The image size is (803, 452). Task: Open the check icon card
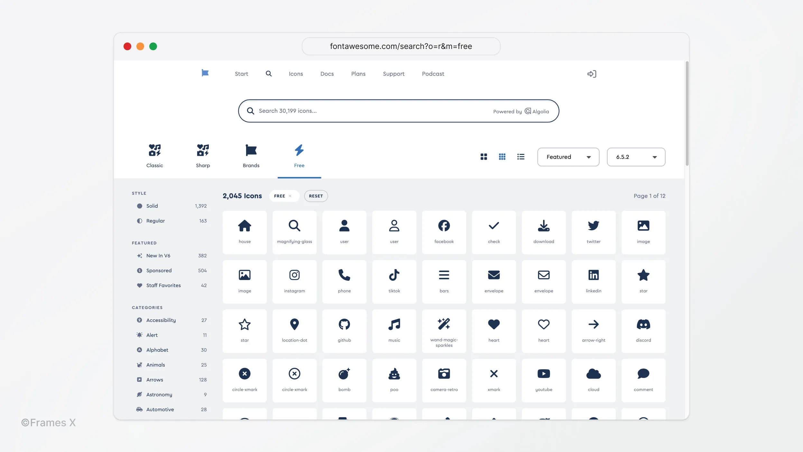pos(494,232)
